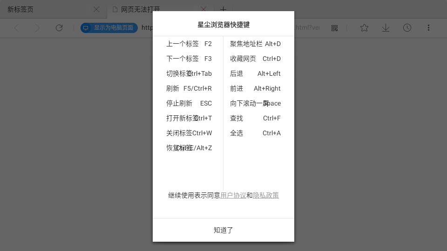Click the 打开新标签 Ctrl+T shortcut row
447x251 pixels.
click(x=189, y=118)
